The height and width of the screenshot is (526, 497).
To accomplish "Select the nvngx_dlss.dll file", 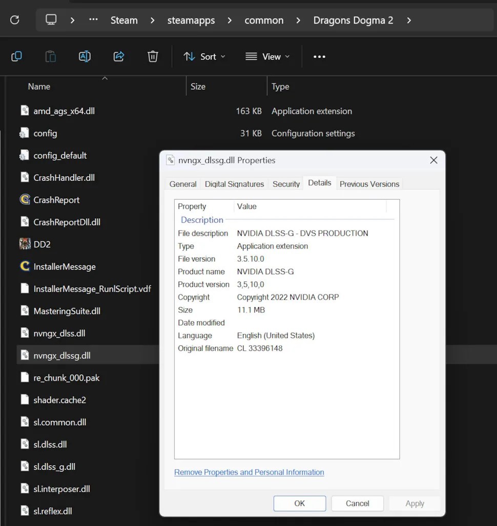I will (x=59, y=333).
